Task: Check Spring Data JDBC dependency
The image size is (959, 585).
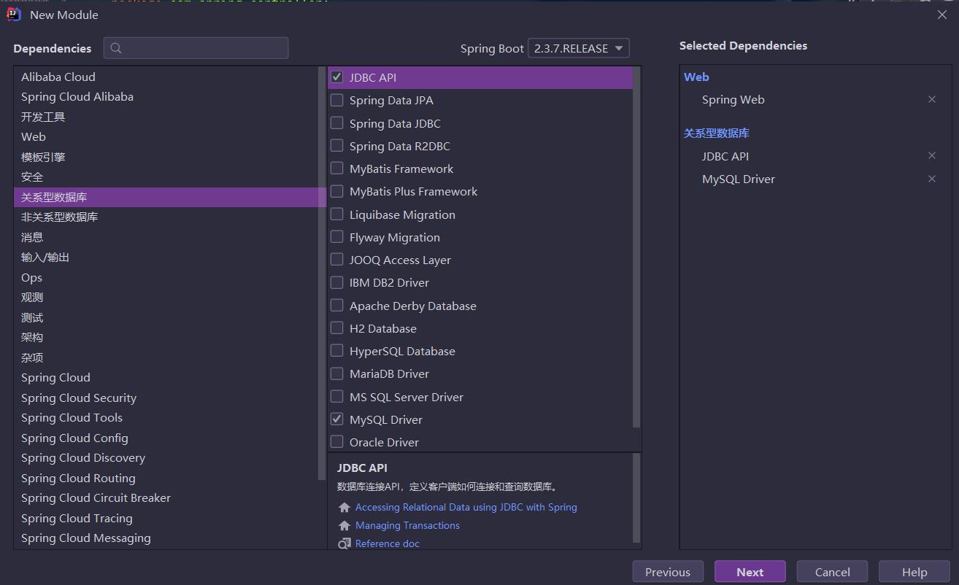Action: point(336,123)
